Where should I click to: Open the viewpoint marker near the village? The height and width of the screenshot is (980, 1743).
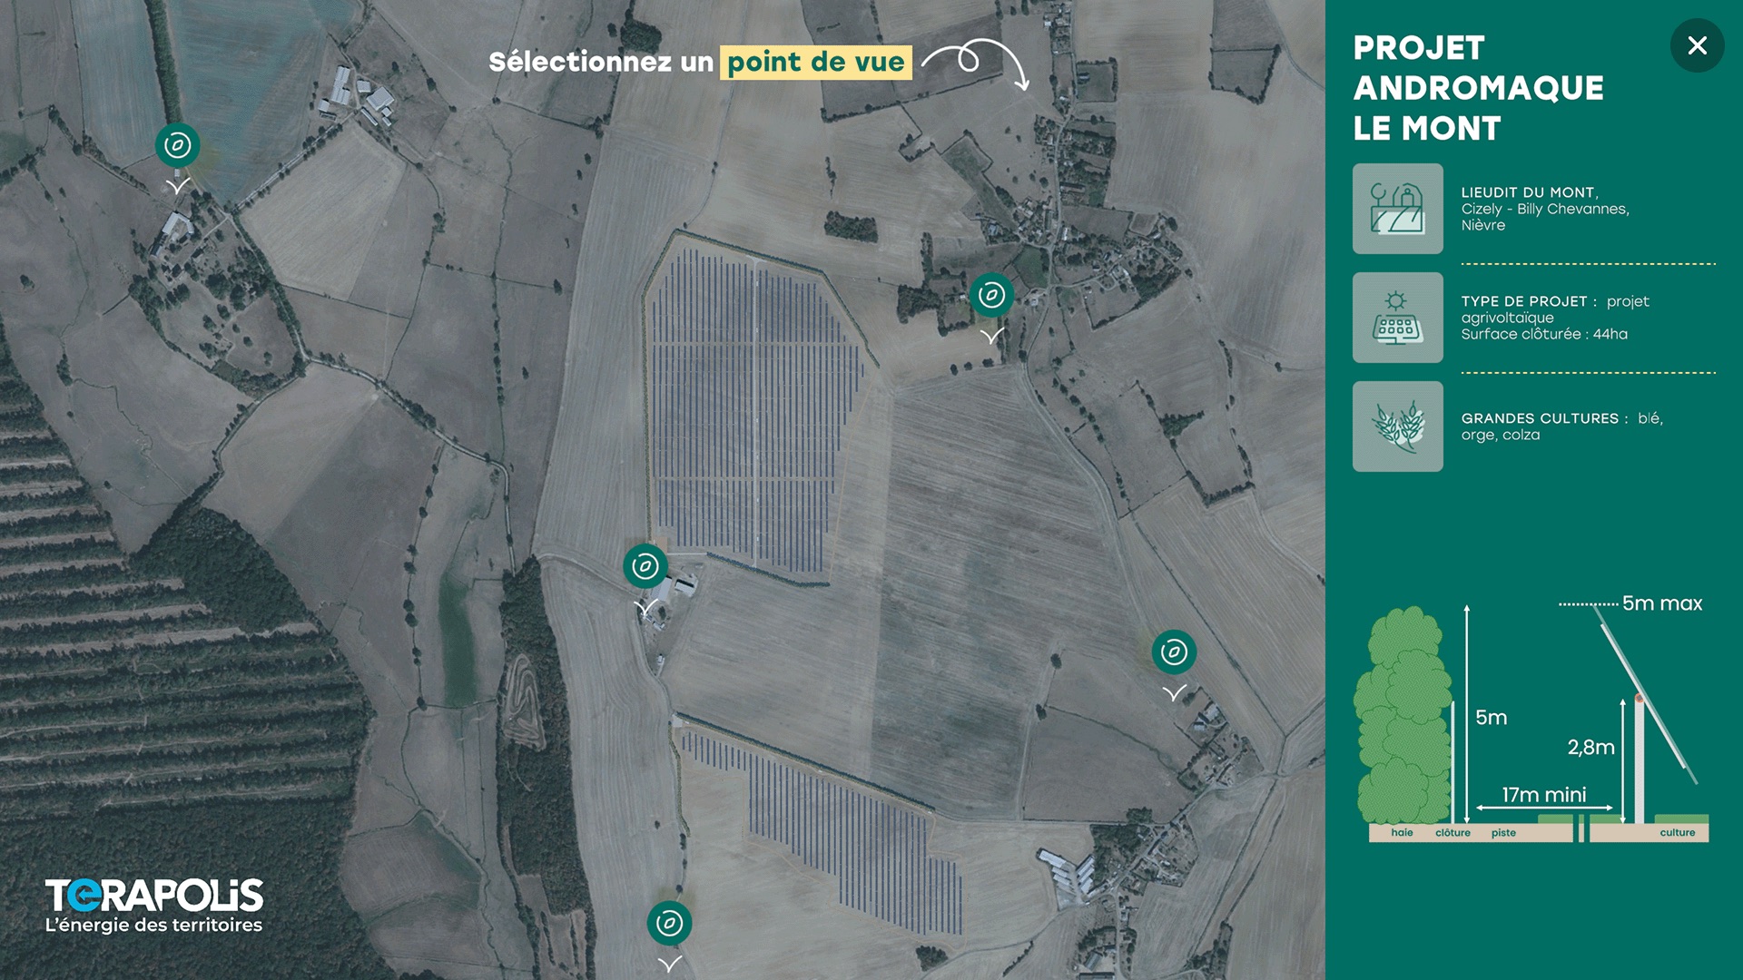click(991, 295)
